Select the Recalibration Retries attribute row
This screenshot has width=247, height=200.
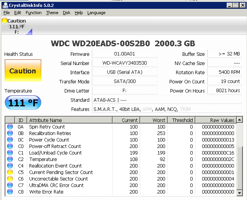121,133
